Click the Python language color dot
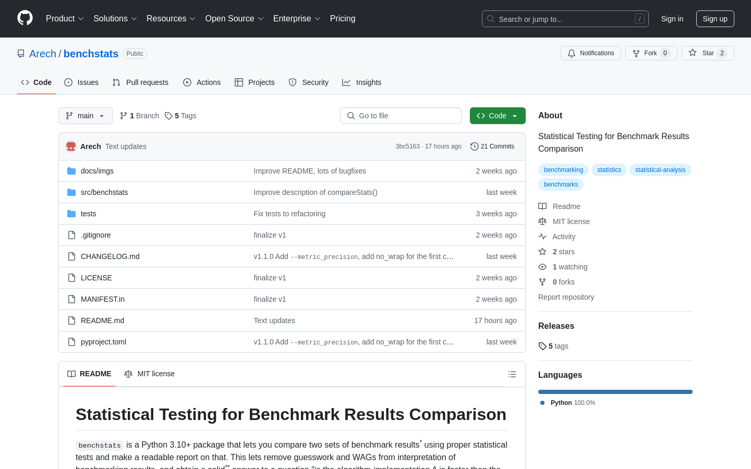Screen dimensions: 751x469 click(x=542, y=403)
